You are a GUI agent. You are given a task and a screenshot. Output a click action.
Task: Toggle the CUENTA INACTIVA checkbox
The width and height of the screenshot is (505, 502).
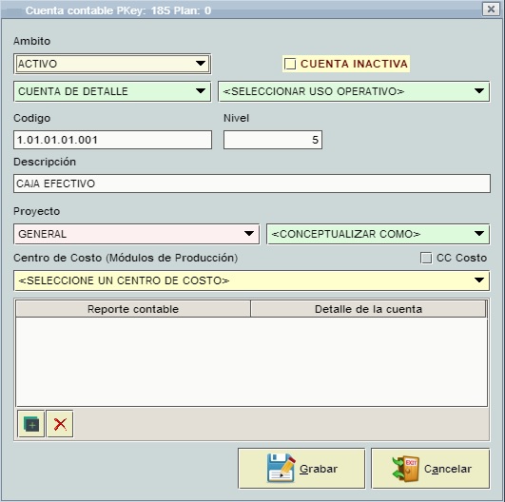[290, 64]
